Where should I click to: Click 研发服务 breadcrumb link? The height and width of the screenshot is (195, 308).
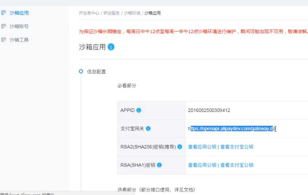click(x=111, y=13)
